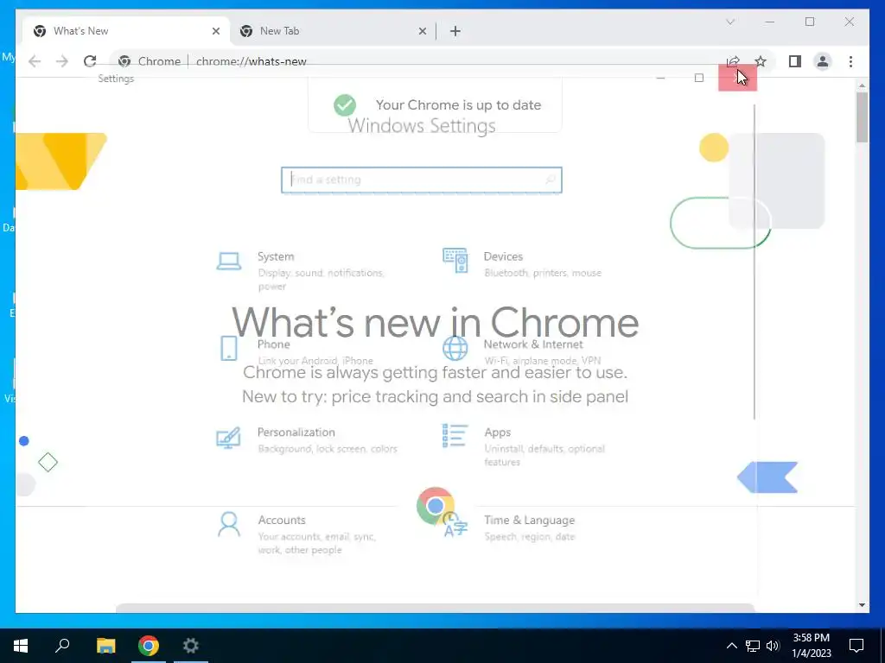Screen dimensions: 885x663
Task: Click the Chrome back arrow button
Action: [35, 61]
